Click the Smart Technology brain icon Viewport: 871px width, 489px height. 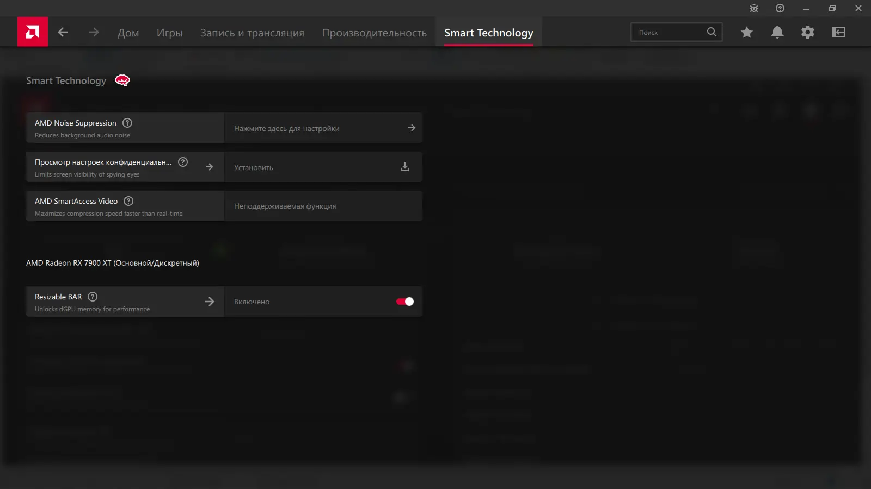coord(122,80)
